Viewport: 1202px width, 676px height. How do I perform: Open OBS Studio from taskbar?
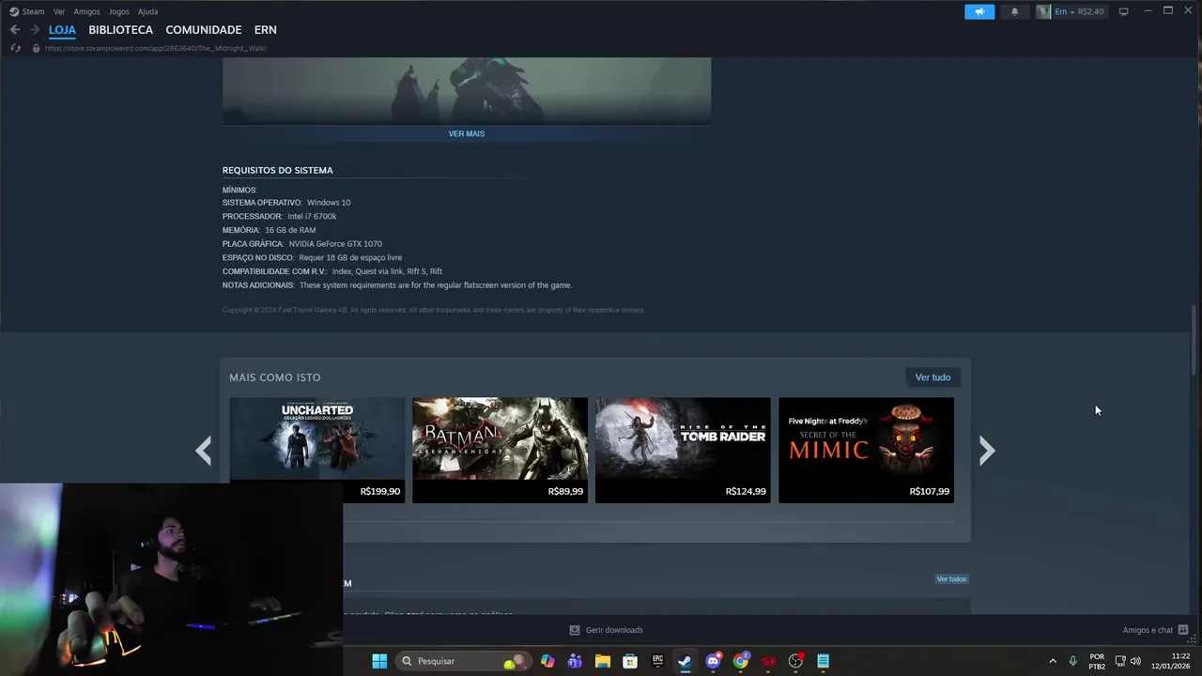796,661
